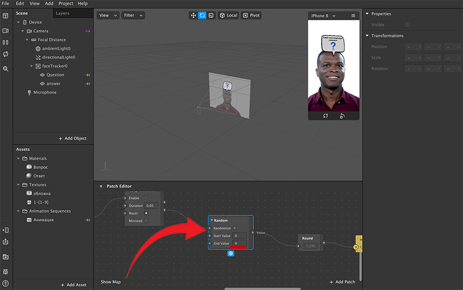The height and width of the screenshot is (290, 463).
Task: Tick the Enable checkbox in patch
Action: coord(146,198)
